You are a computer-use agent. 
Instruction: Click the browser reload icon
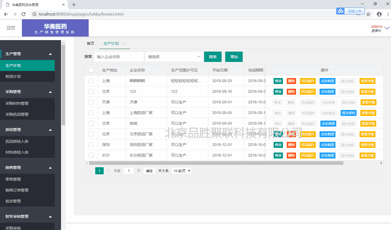[x=24, y=14]
